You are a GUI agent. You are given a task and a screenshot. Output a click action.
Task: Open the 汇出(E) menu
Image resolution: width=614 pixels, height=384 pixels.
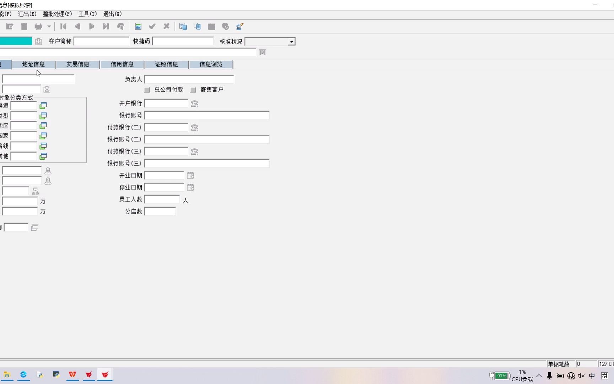27,14
